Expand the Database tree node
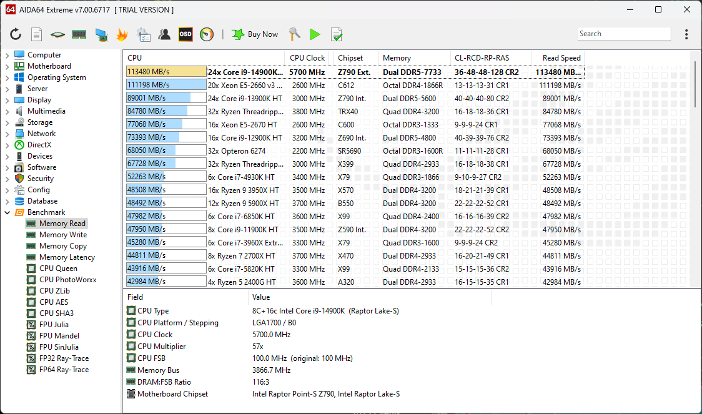Viewport: 702px width, 414px height. click(x=7, y=202)
